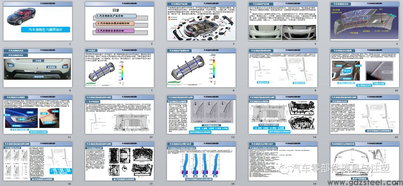The height and width of the screenshot is (186, 403).
Task: Select slide 3 exploded car parts thumbnail
Action: (x=201, y=21)
